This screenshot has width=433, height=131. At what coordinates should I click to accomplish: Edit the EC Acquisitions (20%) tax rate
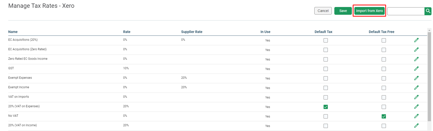[416, 40]
